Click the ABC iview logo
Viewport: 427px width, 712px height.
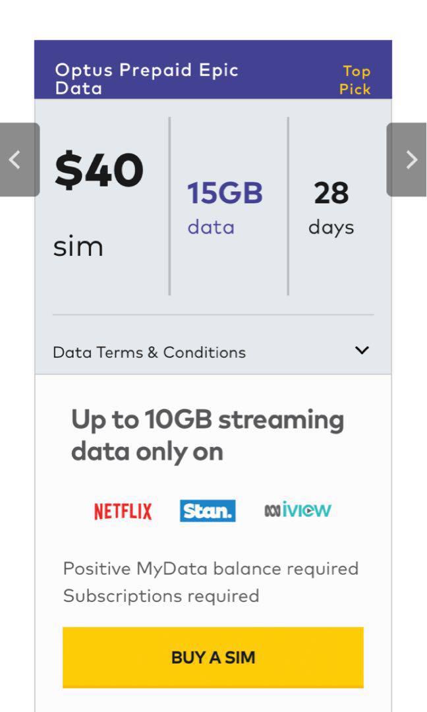296,509
